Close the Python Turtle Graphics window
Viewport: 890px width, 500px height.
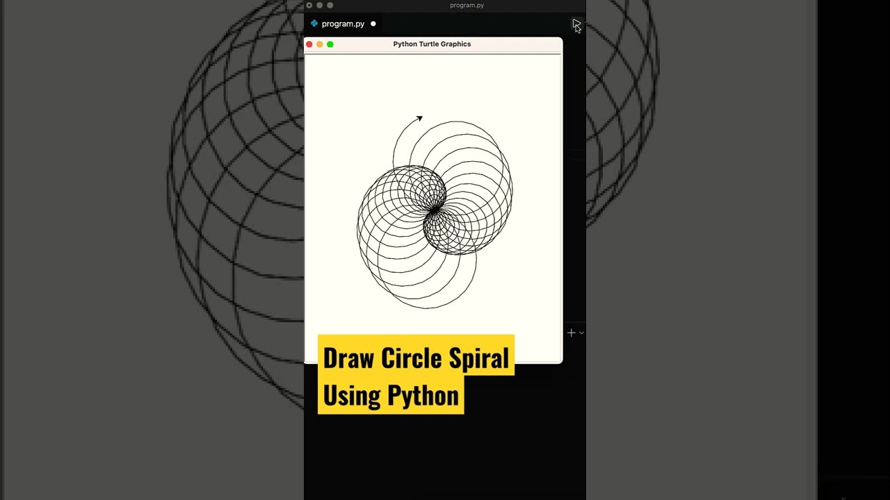tap(309, 44)
